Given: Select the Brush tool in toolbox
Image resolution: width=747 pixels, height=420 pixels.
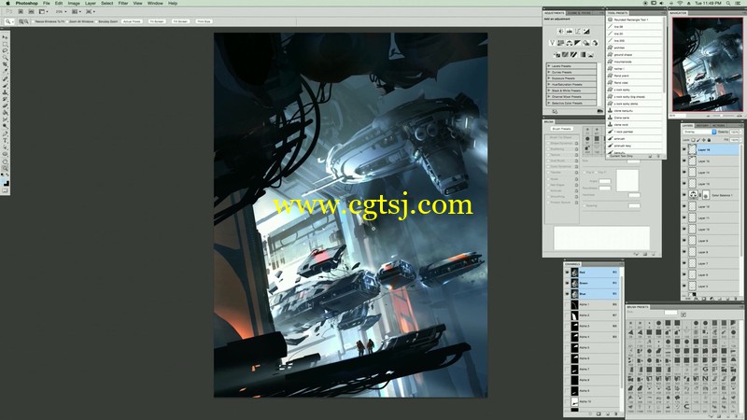Looking at the screenshot, I should [x=6, y=85].
